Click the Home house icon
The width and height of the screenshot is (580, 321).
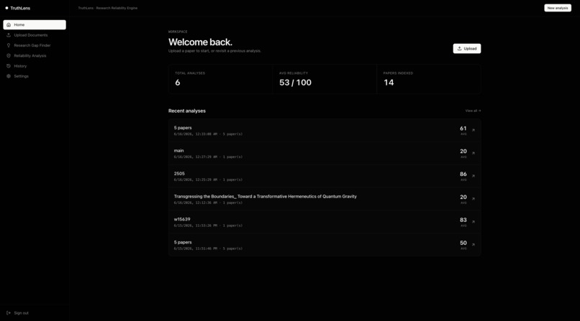click(x=9, y=24)
